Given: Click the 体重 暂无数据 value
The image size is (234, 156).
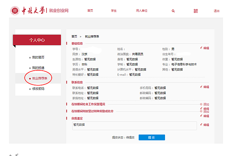Looking at the screenshot, I should (x=177, y=59).
